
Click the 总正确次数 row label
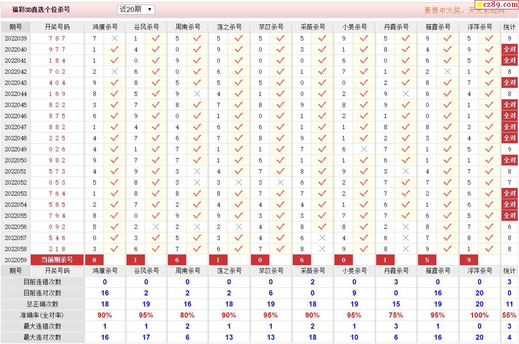click(43, 304)
